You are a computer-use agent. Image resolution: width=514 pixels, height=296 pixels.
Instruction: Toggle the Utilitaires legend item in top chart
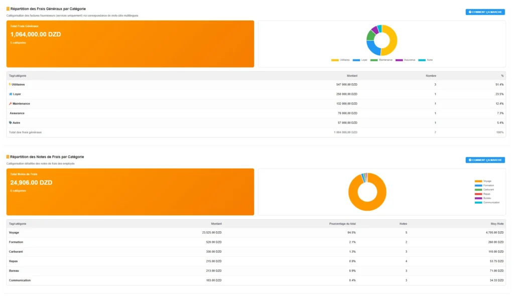coord(340,60)
